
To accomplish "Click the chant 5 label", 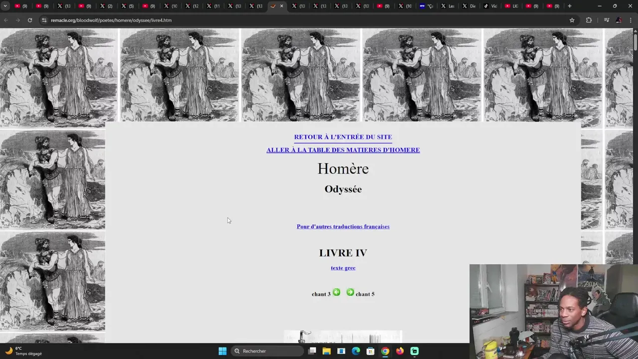I will [x=365, y=294].
